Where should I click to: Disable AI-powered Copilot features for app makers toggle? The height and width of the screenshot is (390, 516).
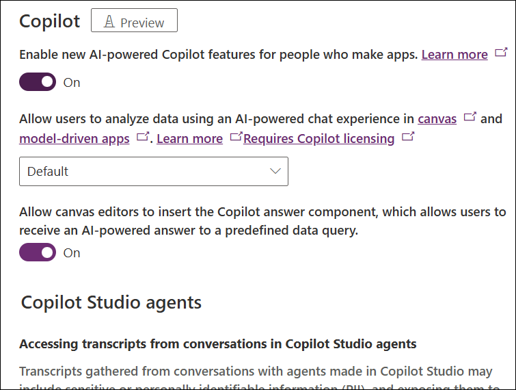[38, 82]
